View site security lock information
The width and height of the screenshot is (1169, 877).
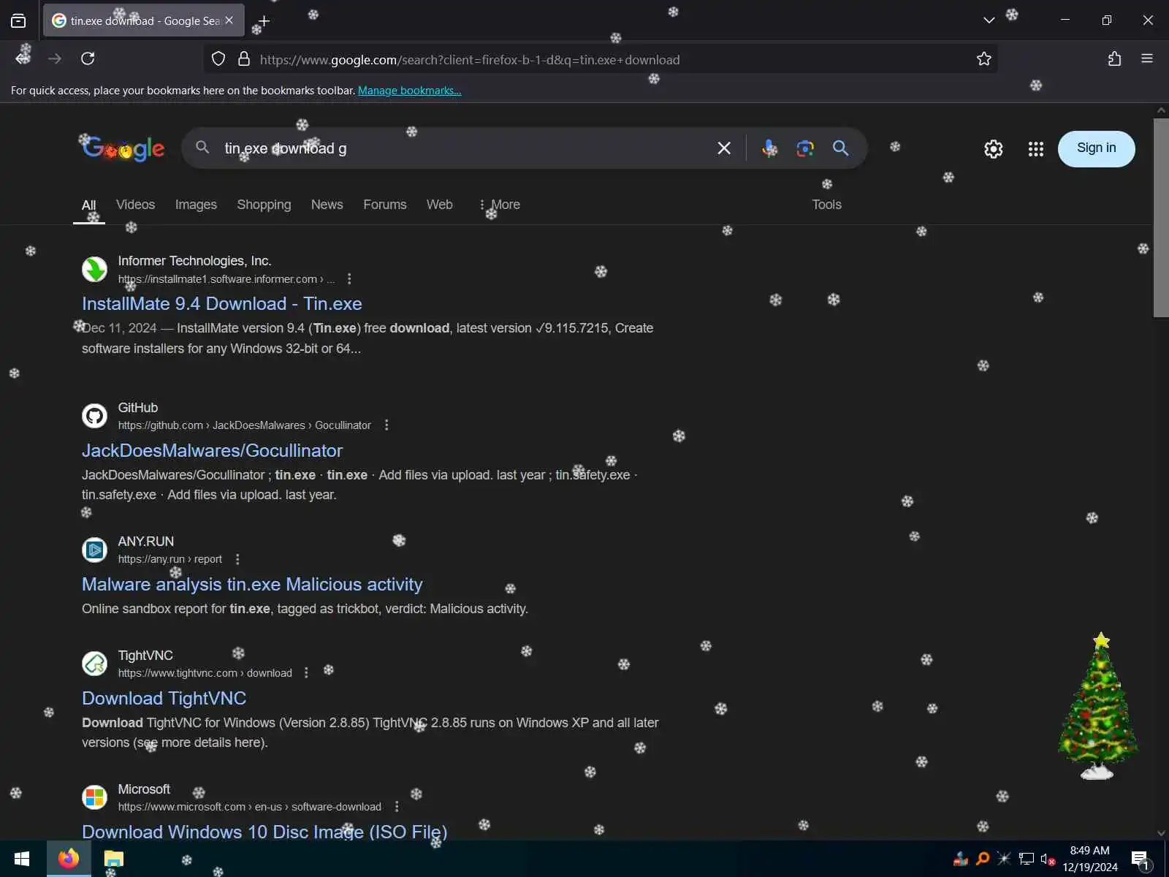point(244,59)
